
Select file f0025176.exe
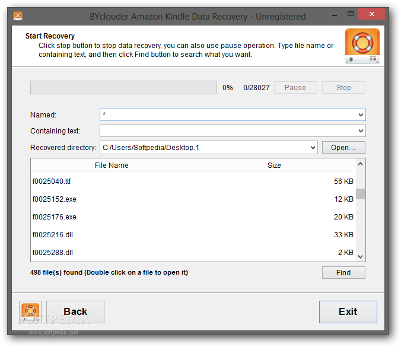54,217
